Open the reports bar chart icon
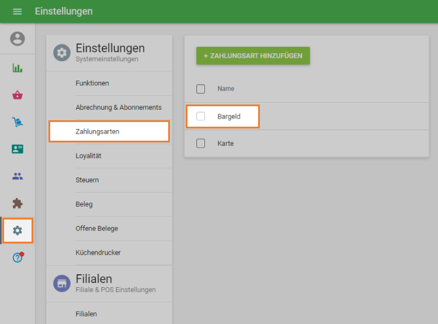Viewport: 438px width, 324px height. 18,68
